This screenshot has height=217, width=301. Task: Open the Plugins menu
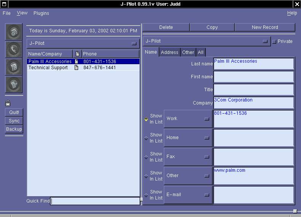[41, 13]
